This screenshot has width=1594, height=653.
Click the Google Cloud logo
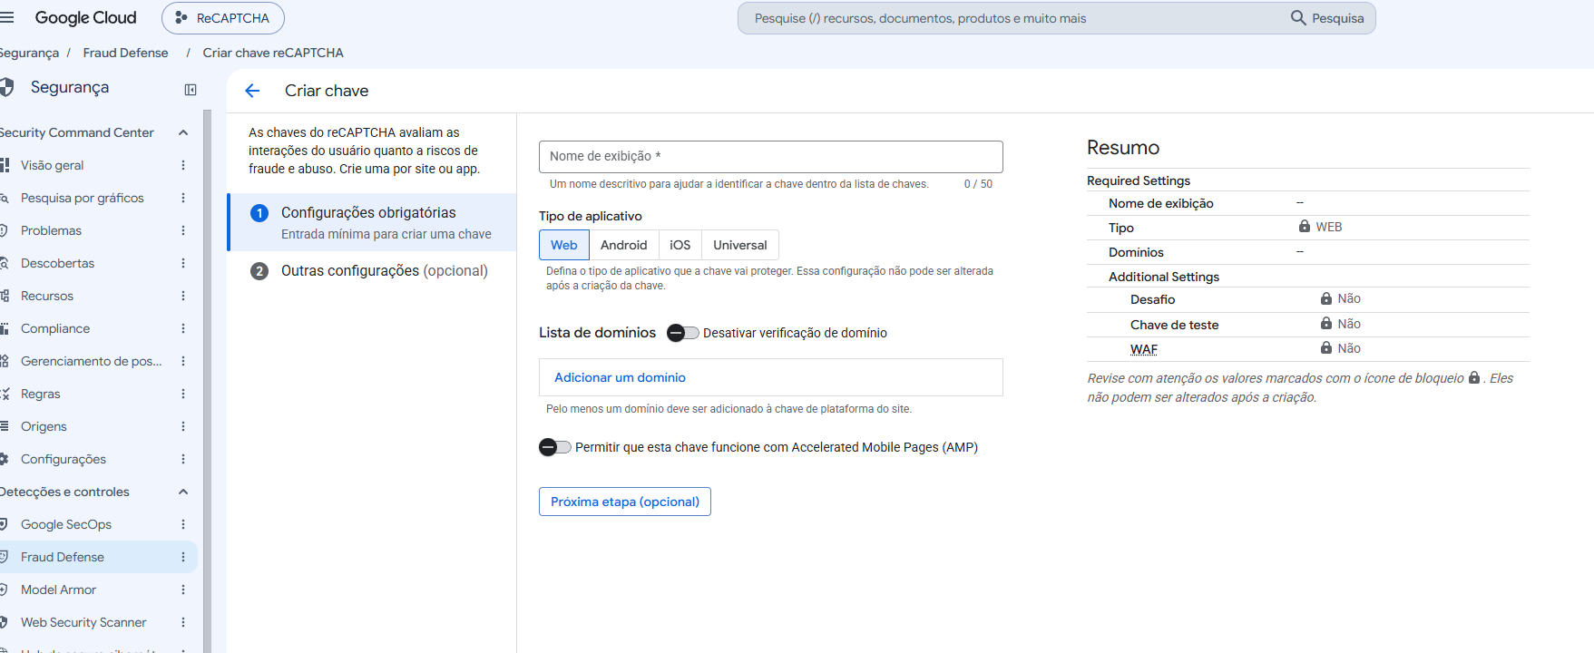click(x=86, y=18)
